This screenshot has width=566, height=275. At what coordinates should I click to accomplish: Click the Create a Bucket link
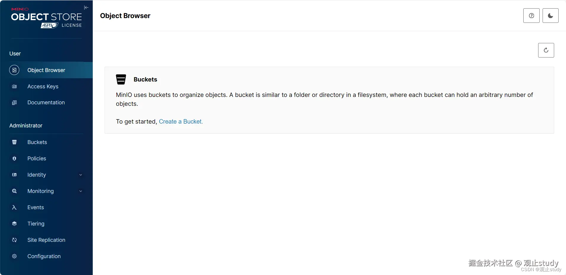[x=181, y=121]
